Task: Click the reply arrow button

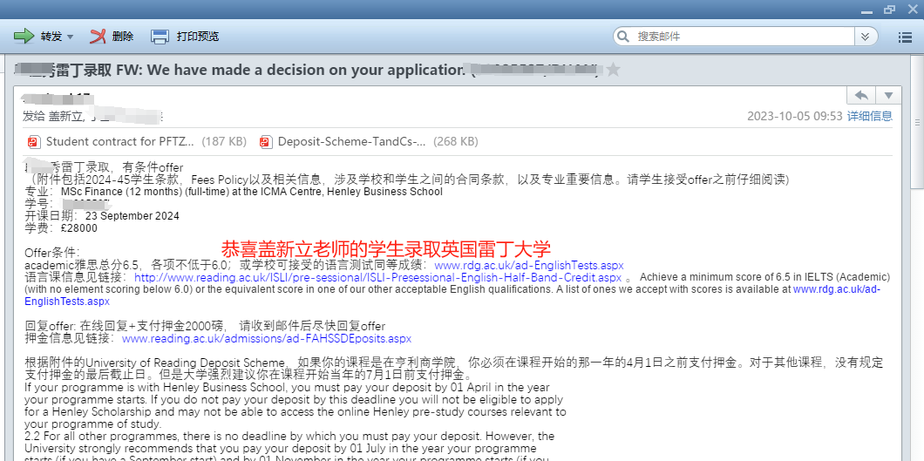Action: click(861, 95)
